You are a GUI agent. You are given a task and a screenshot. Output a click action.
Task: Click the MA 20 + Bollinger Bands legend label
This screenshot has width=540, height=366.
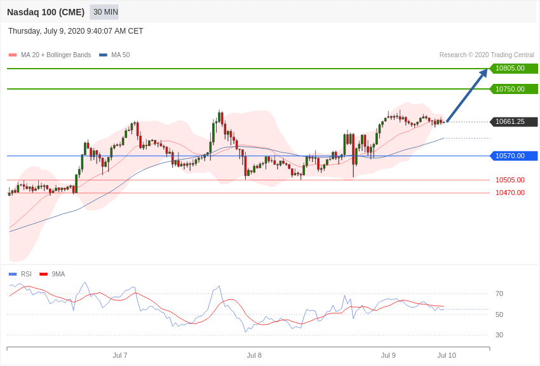click(56, 55)
